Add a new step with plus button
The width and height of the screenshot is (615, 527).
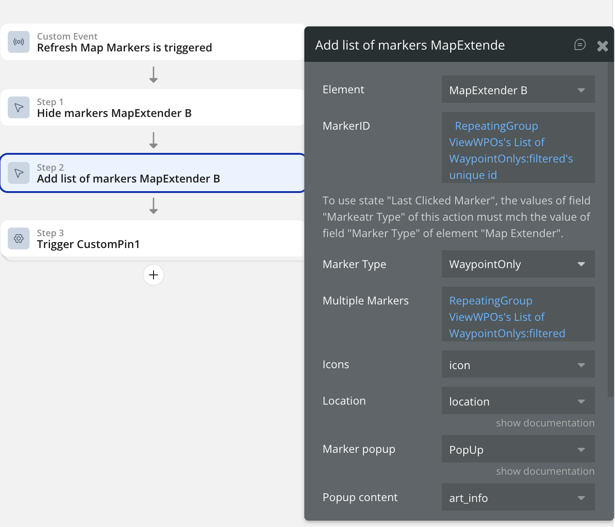(154, 275)
